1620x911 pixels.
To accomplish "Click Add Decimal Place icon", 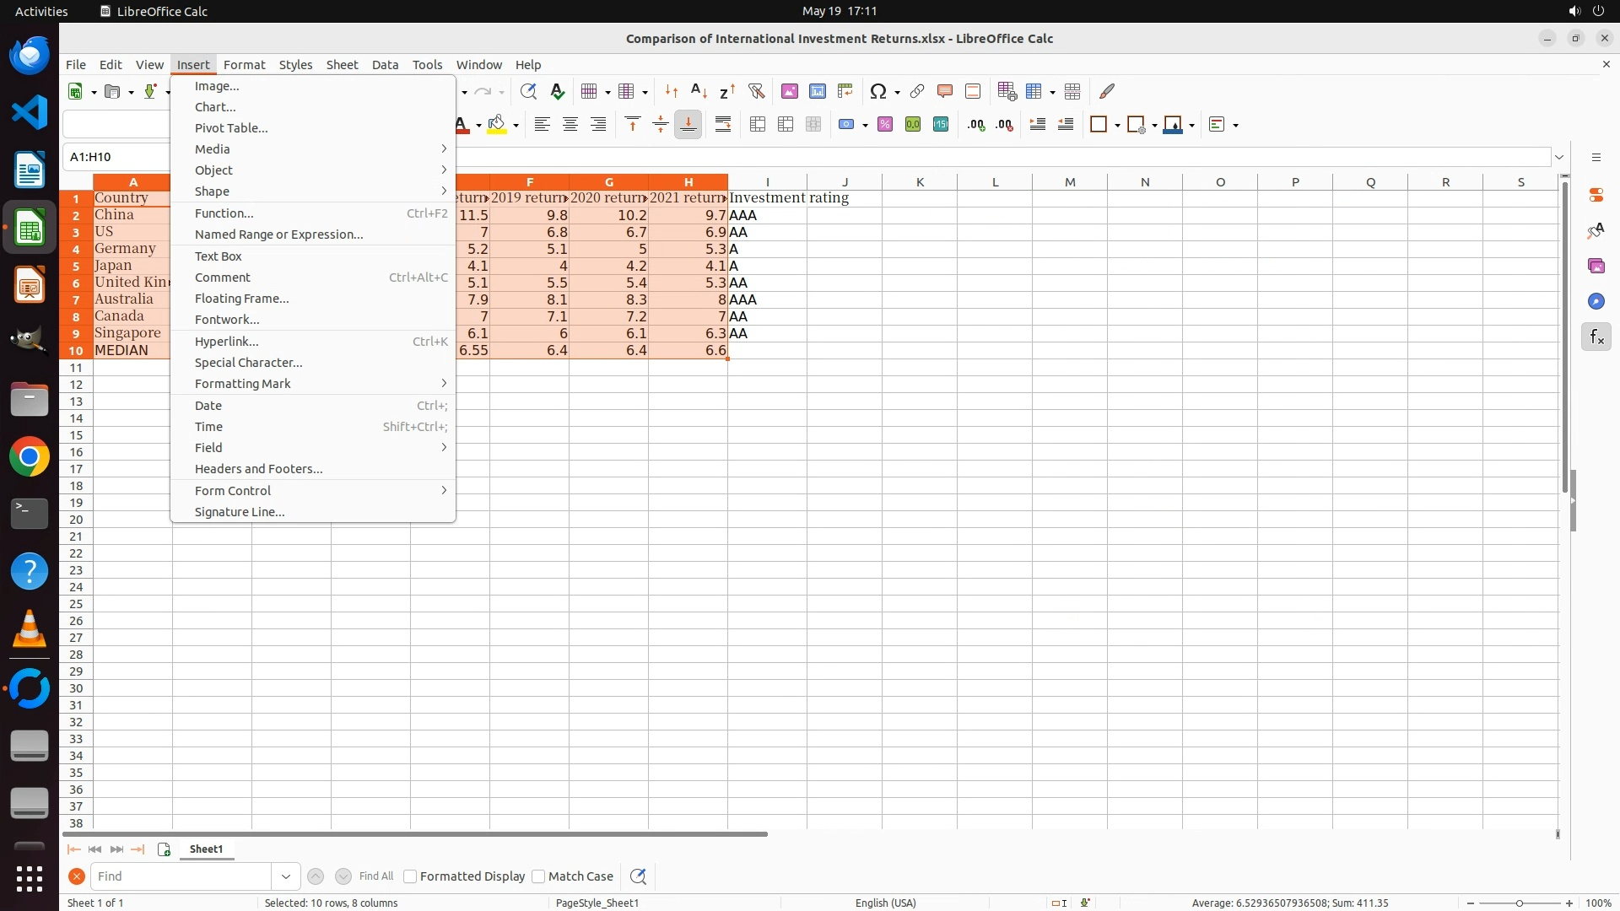I will point(976,125).
